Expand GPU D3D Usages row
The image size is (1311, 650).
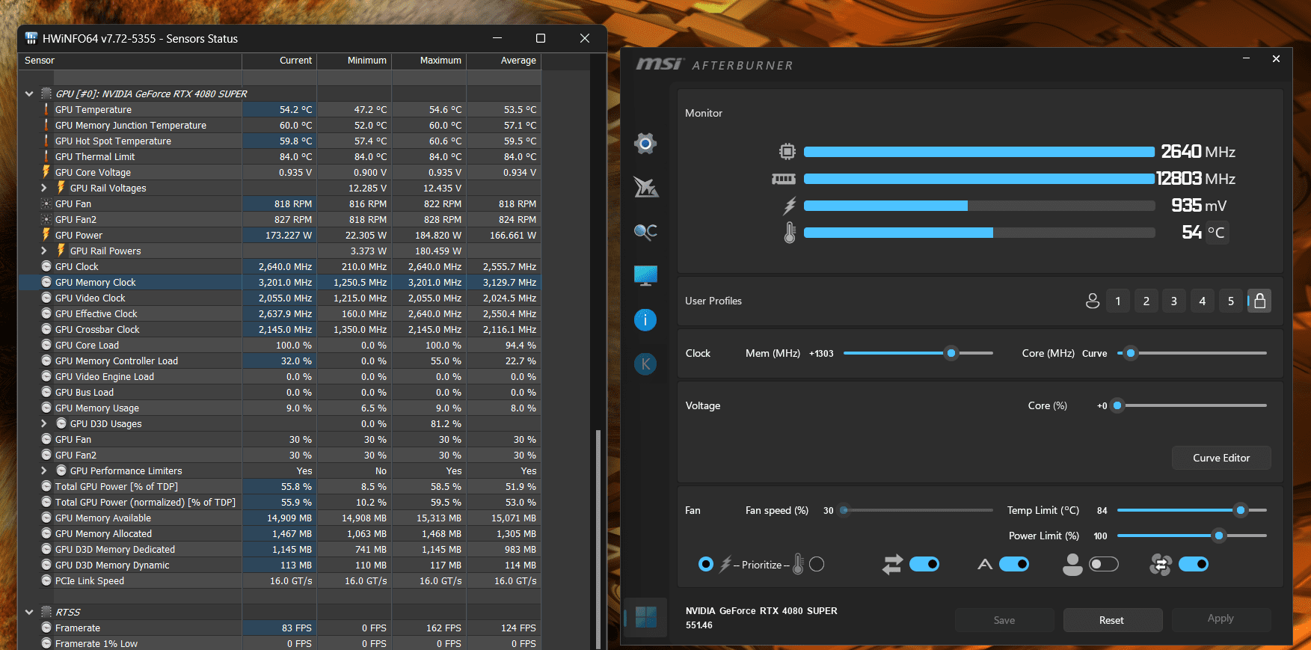43,423
